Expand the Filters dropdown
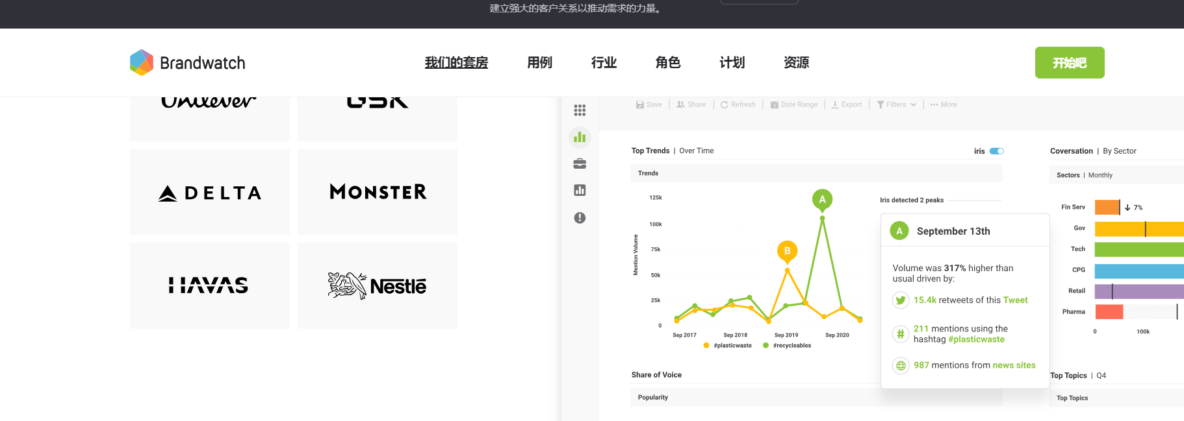Viewport: 1184px width, 421px height. click(x=897, y=104)
